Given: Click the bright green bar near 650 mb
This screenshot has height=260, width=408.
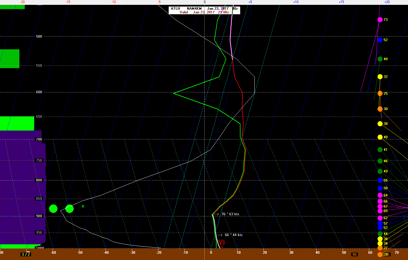Looking at the screenshot, I should (17, 123).
